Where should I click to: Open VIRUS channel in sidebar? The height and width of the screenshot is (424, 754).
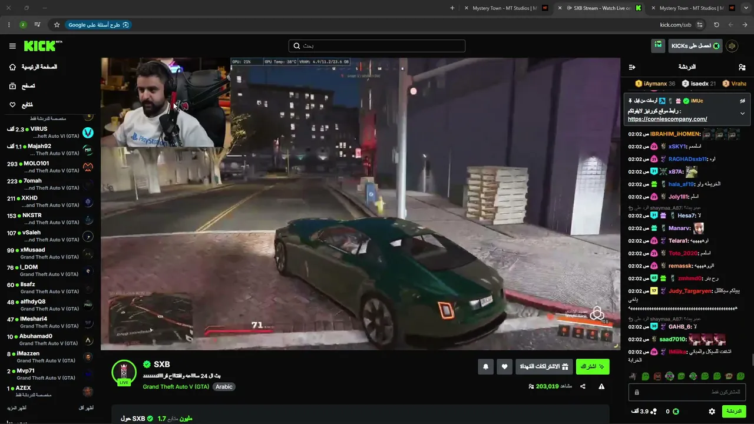[x=50, y=132]
